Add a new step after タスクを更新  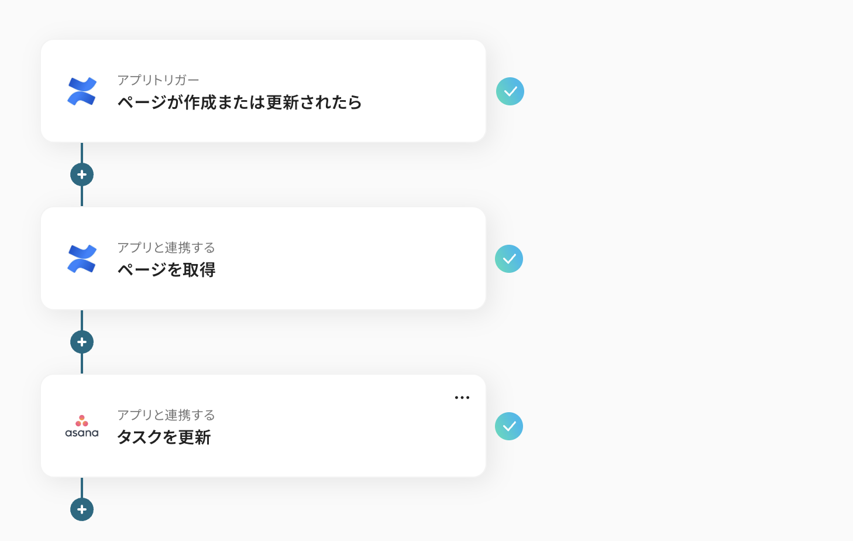[x=82, y=509]
